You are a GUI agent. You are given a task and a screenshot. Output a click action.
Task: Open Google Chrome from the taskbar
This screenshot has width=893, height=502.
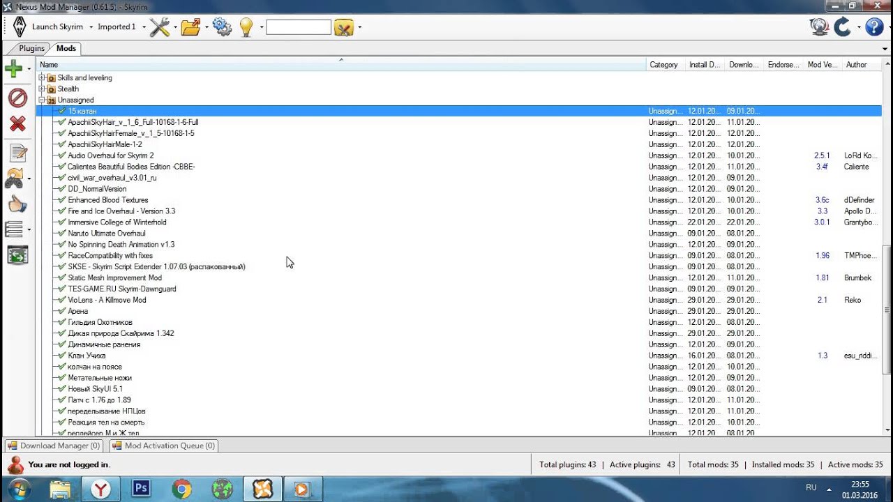[x=181, y=489]
